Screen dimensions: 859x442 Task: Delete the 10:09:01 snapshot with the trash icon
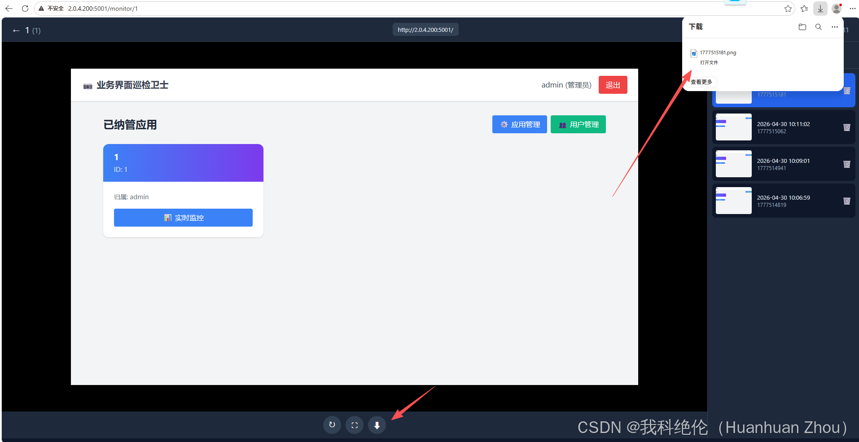click(847, 164)
